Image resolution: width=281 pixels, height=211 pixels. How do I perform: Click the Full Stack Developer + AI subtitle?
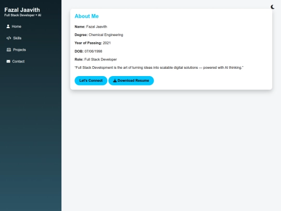pyautogui.click(x=23, y=15)
